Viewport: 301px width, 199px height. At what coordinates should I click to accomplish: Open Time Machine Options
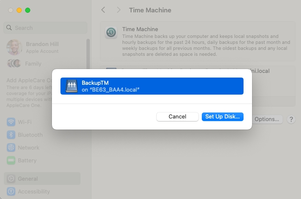[x=267, y=119]
